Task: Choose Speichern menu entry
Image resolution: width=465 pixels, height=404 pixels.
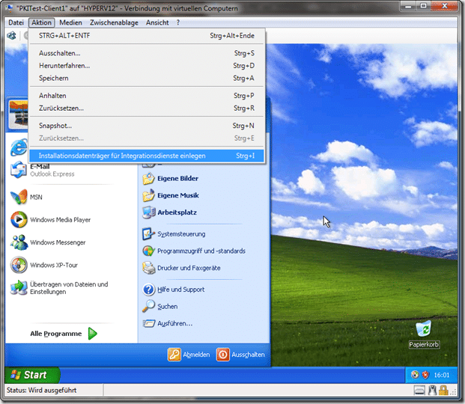Action: click(147, 78)
